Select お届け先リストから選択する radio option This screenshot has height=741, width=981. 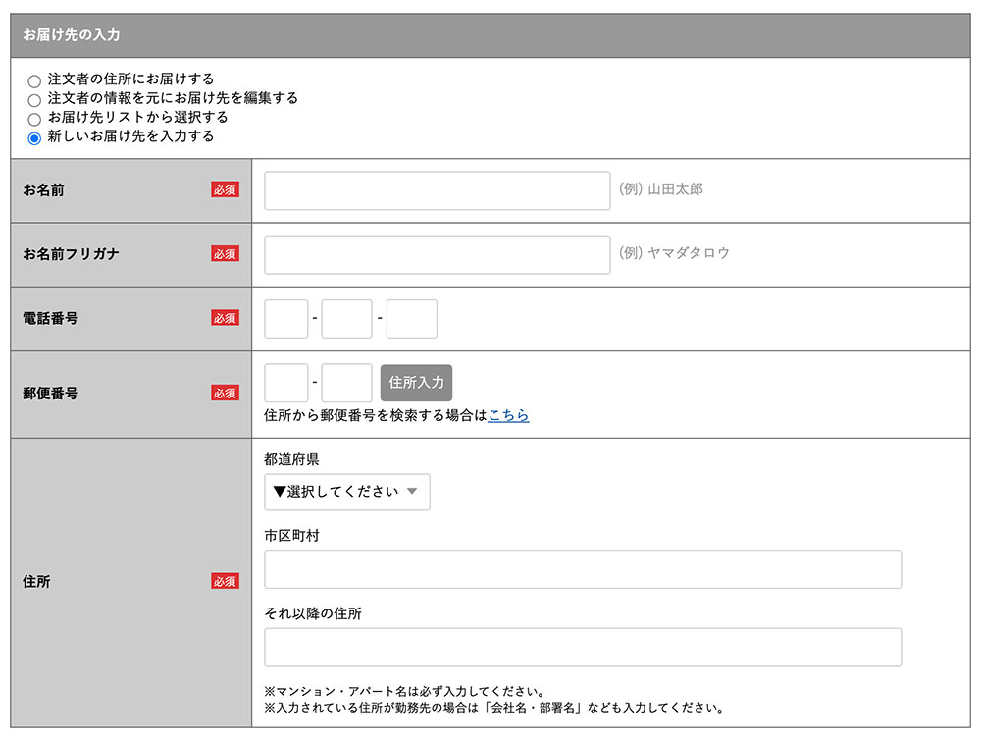click(34, 119)
